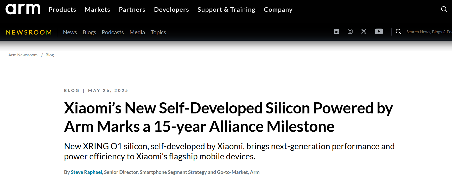Open the Company menu
Image resolution: width=452 pixels, height=183 pixels.
tap(278, 10)
